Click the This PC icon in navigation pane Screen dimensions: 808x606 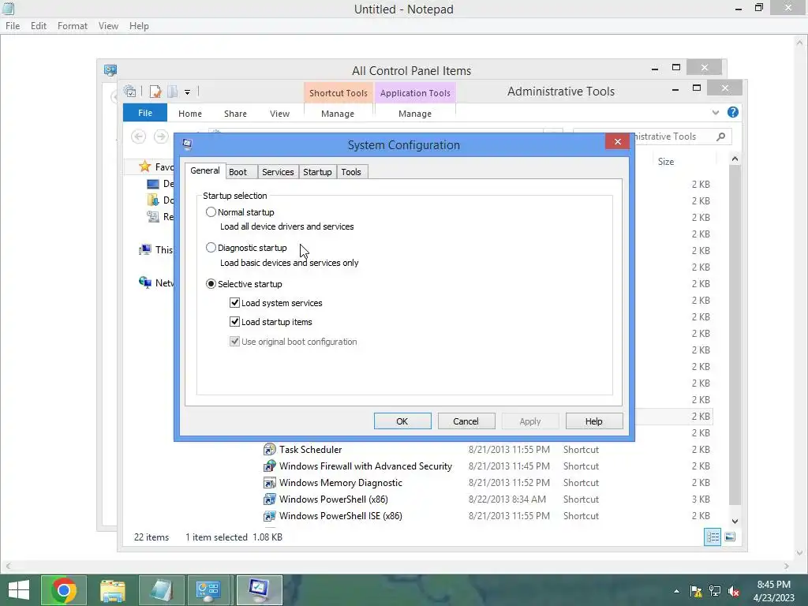click(145, 250)
